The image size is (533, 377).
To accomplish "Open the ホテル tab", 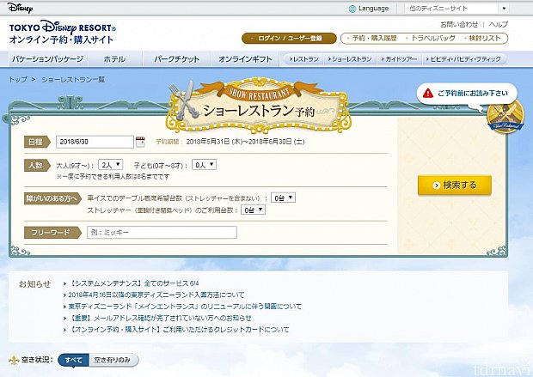I will click(114, 59).
